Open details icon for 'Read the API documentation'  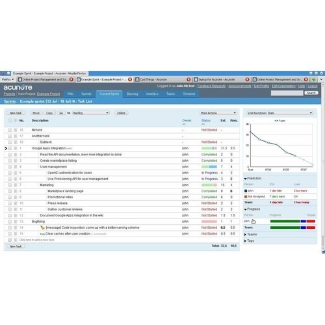16,155
